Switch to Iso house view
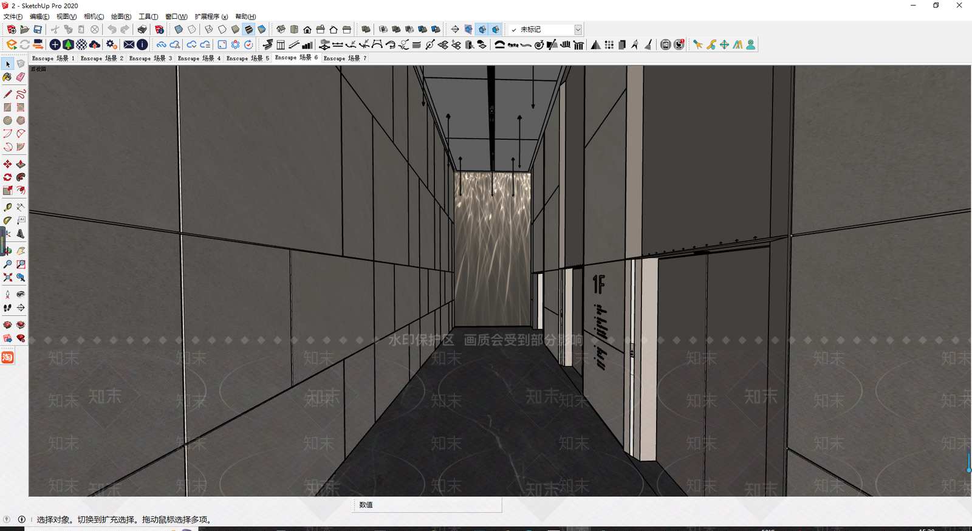The image size is (972, 531). point(281,29)
